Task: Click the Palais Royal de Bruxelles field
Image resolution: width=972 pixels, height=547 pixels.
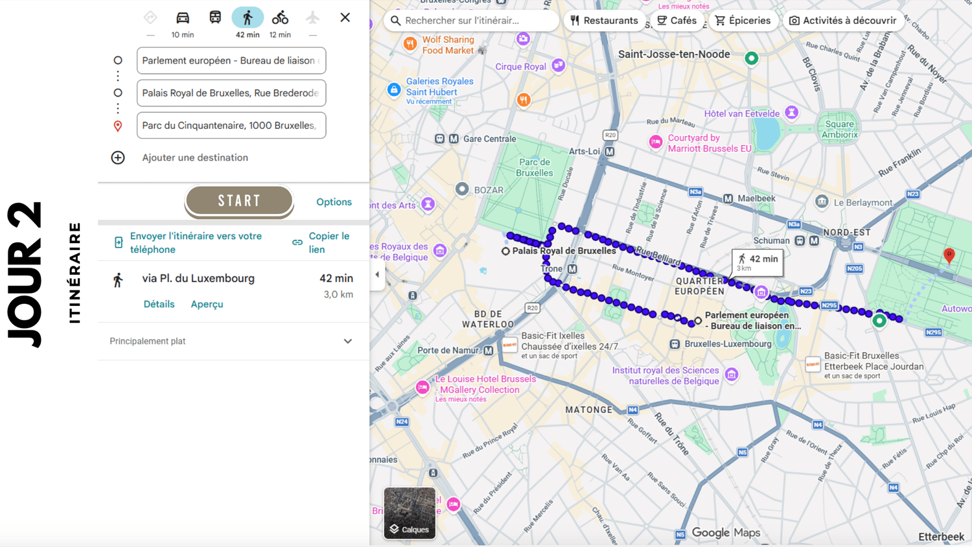Action: point(231,93)
